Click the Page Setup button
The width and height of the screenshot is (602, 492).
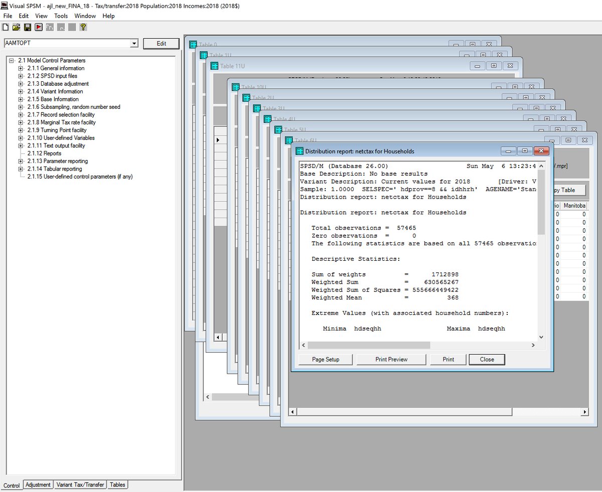326,360
